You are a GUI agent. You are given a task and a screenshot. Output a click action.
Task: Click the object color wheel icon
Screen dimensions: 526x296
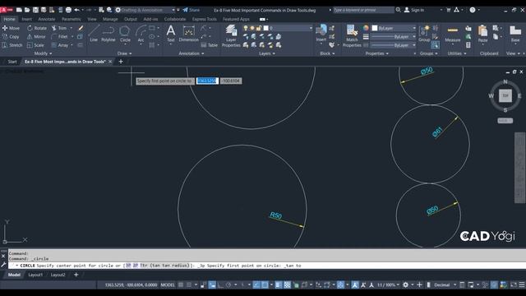[x=366, y=28]
